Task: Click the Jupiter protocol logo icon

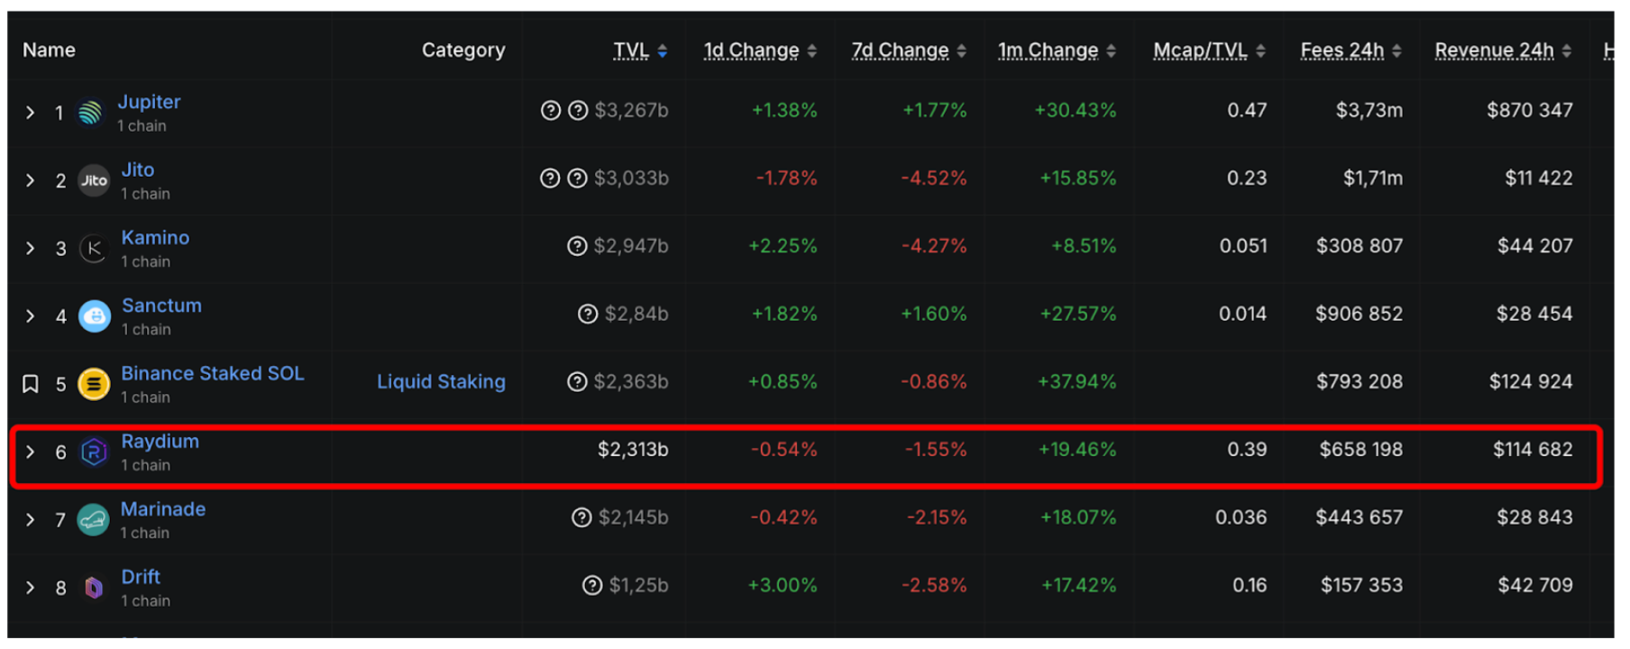Action: click(x=90, y=113)
